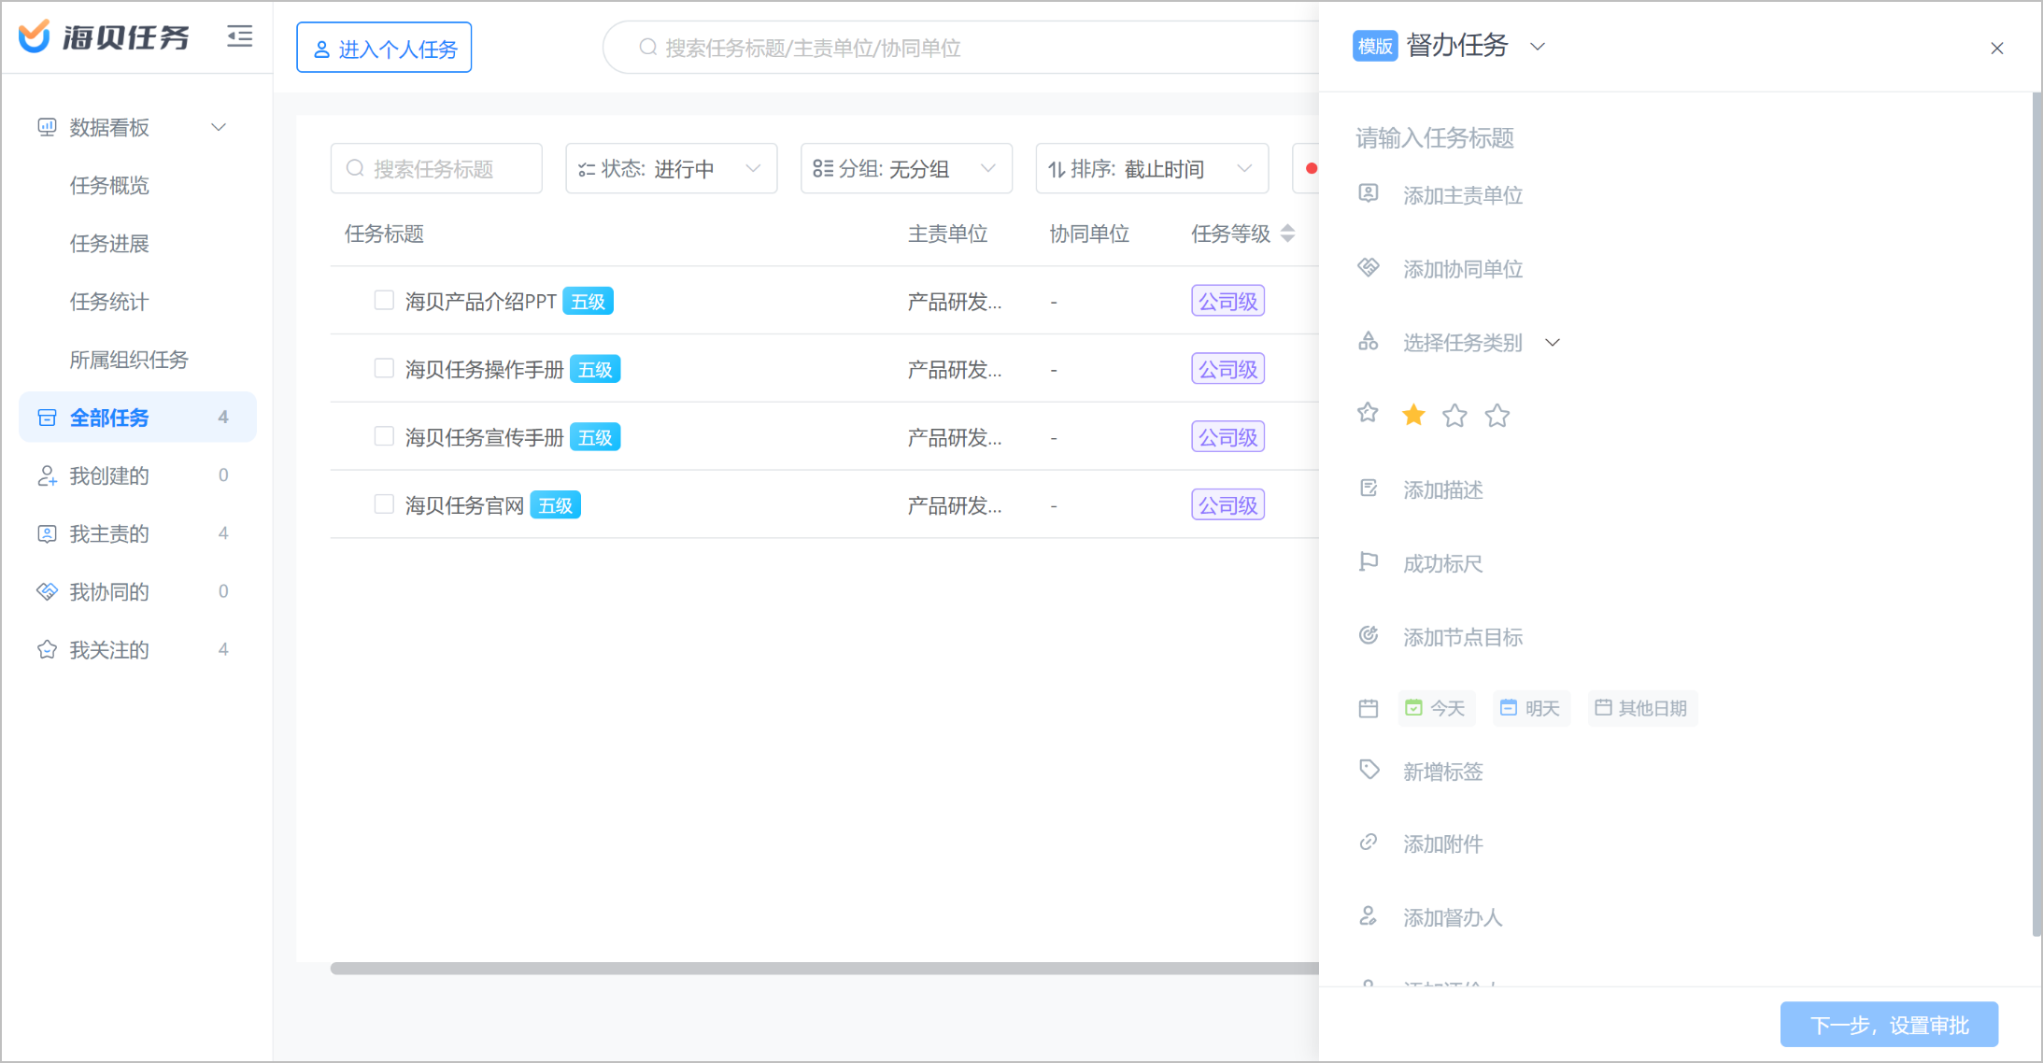Viewport: 2043px width, 1063px height.
Task: Check the 海贝任务操作手册 task checkbox
Action: [x=384, y=368]
